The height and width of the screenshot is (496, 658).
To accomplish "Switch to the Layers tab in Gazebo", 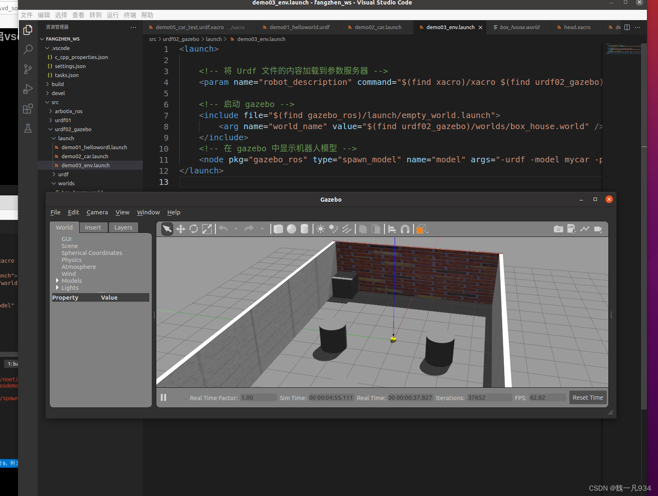I will (x=123, y=228).
